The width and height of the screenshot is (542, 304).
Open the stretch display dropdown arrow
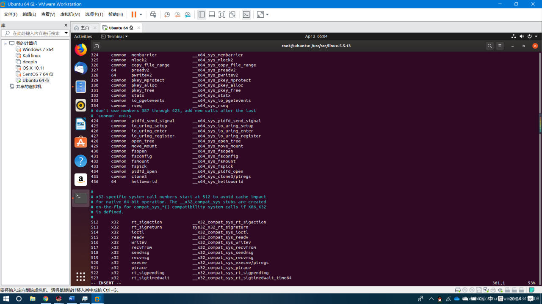coord(267,14)
